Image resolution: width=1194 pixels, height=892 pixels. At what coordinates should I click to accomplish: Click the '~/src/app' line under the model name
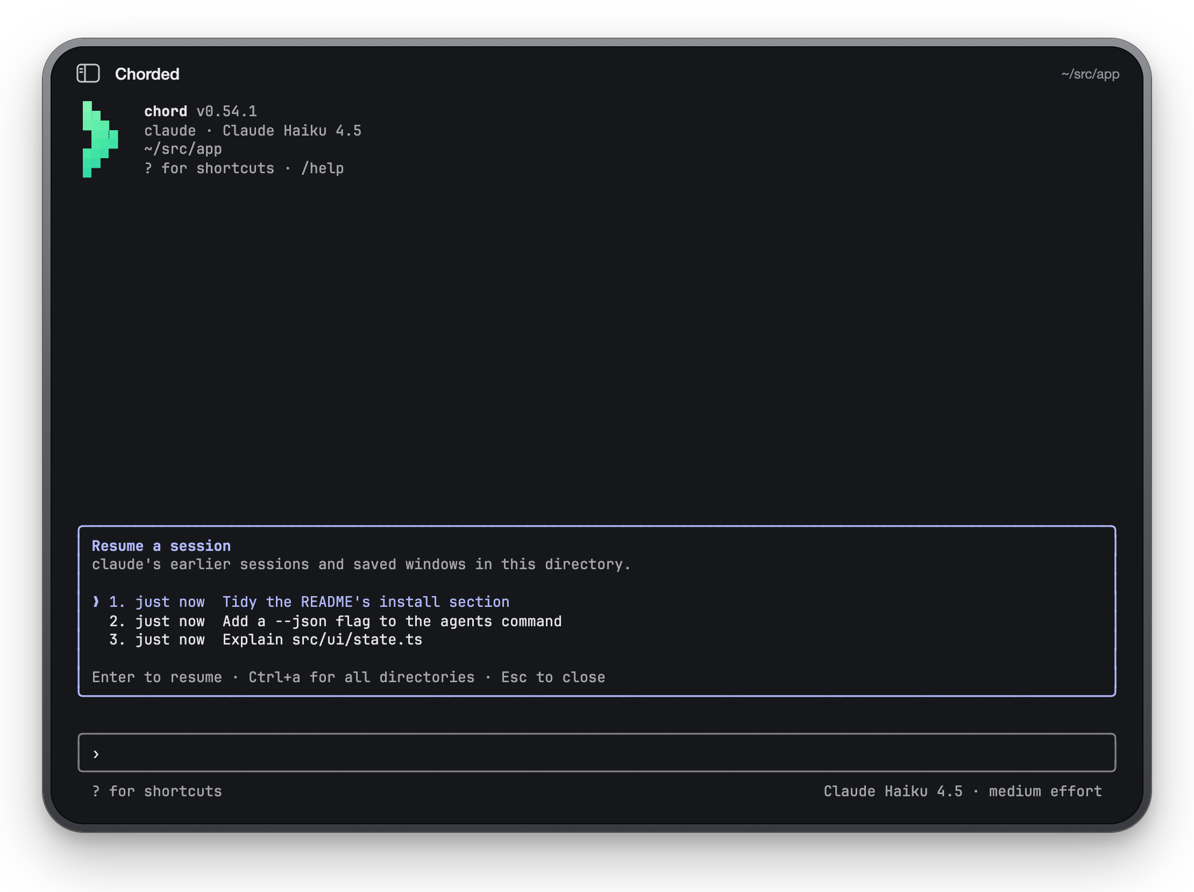coord(183,149)
